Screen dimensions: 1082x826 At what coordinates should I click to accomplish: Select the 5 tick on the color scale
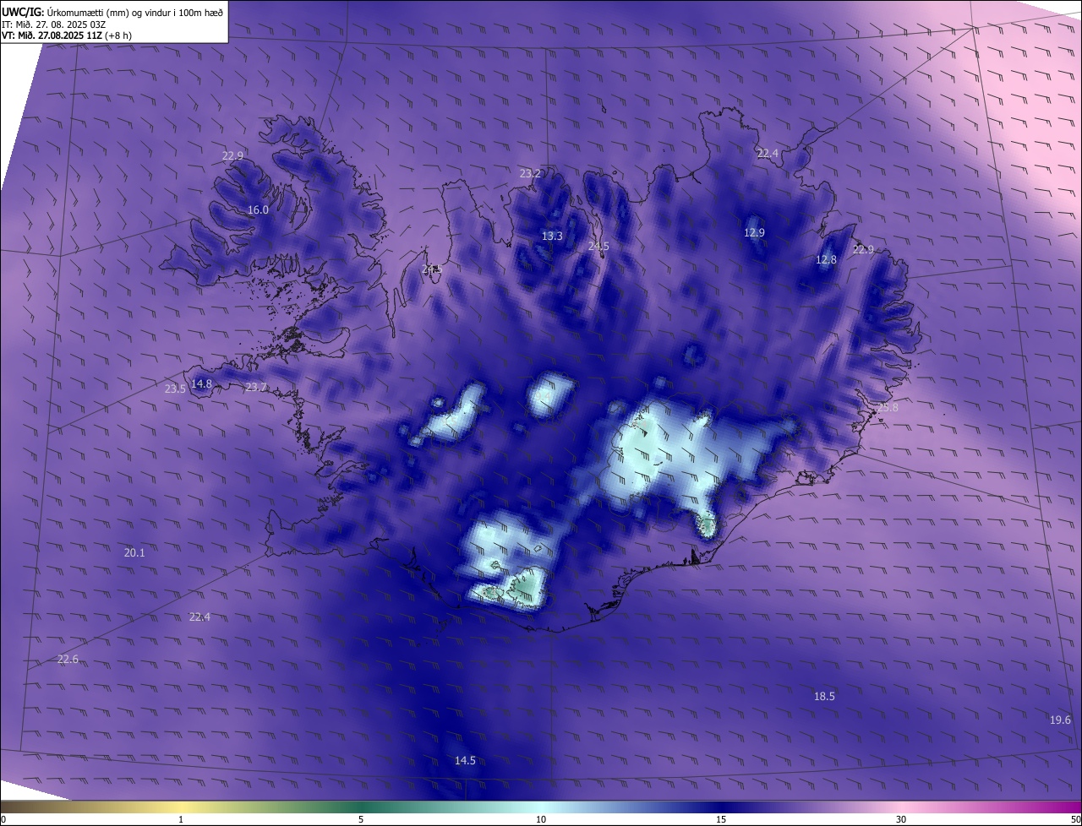(x=361, y=819)
